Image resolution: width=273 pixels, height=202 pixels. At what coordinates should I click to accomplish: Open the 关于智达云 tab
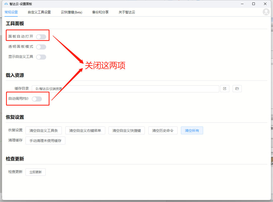click(x=127, y=12)
